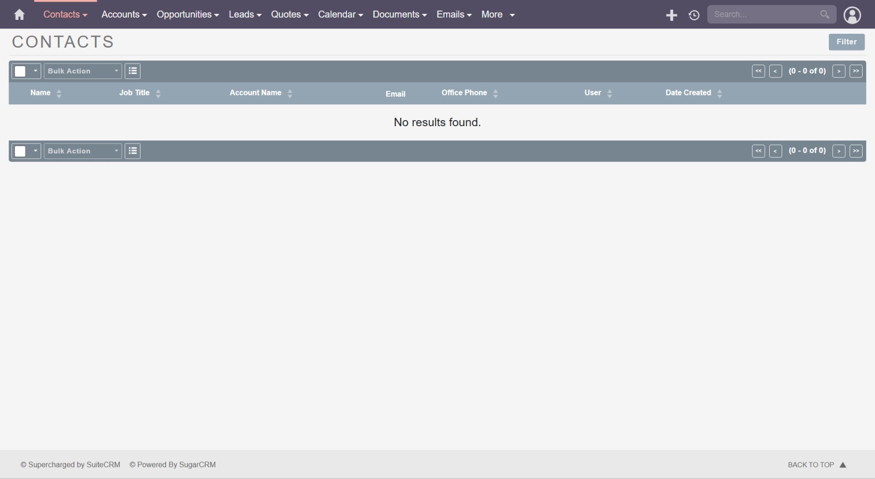Click the User column header
Image resolution: width=875 pixels, height=479 pixels.
[593, 93]
